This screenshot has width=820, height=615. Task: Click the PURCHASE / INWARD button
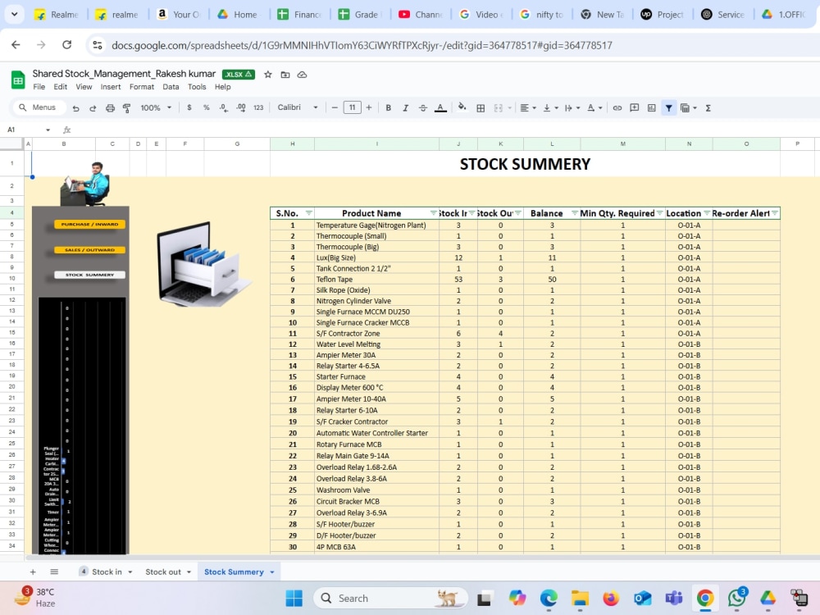[x=89, y=225]
